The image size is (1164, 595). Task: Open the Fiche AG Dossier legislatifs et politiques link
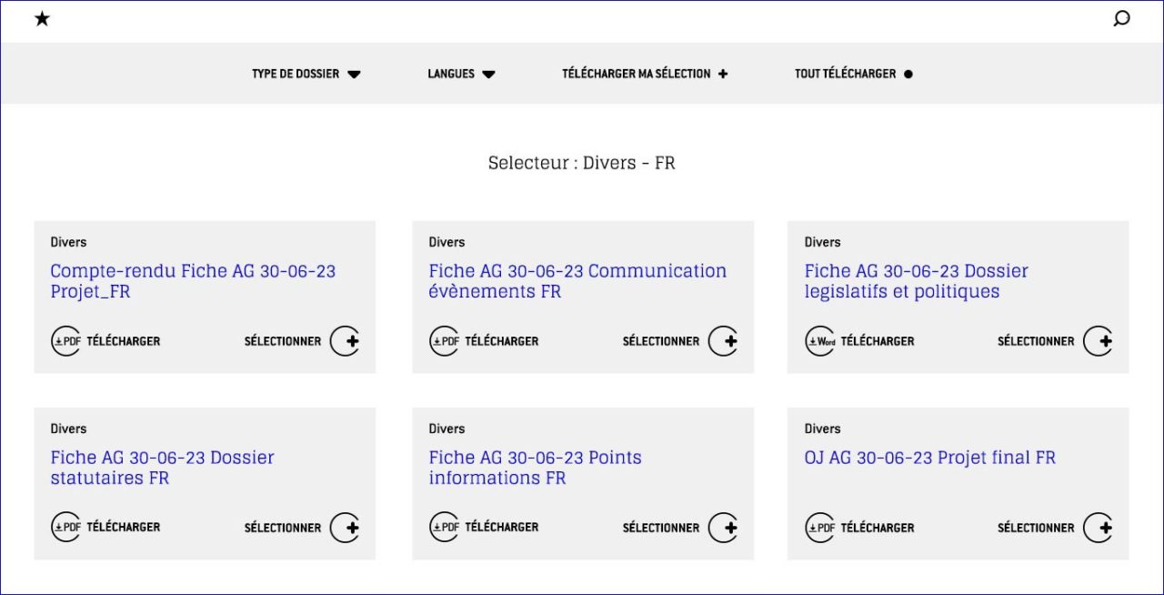(x=916, y=281)
